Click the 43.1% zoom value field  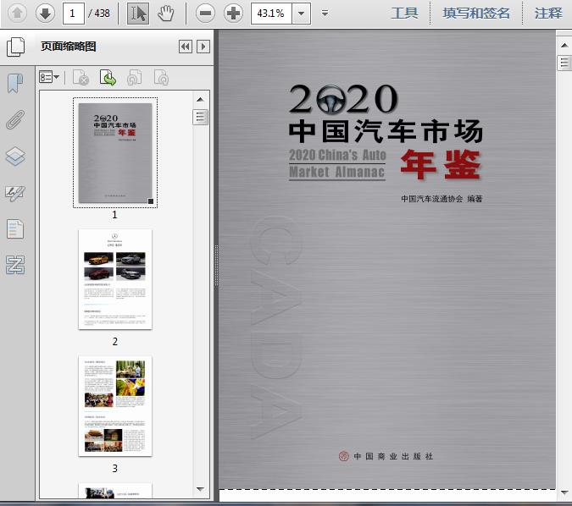coord(271,14)
